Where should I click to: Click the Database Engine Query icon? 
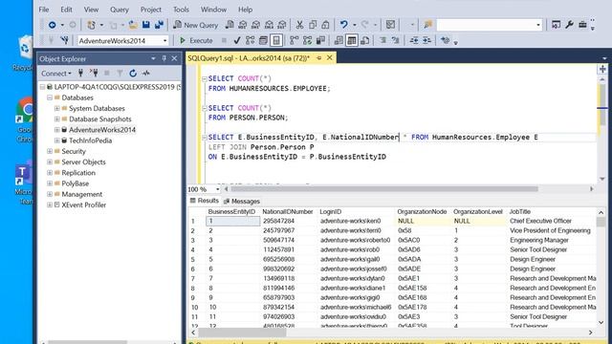[x=229, y=25]
